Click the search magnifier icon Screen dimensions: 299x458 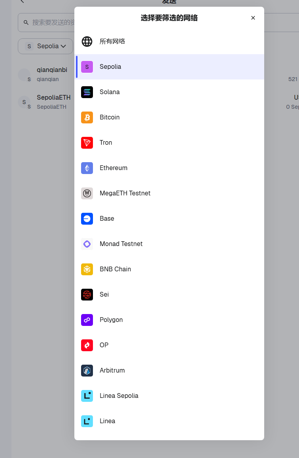pyautogui.click(x=26, y=23)
